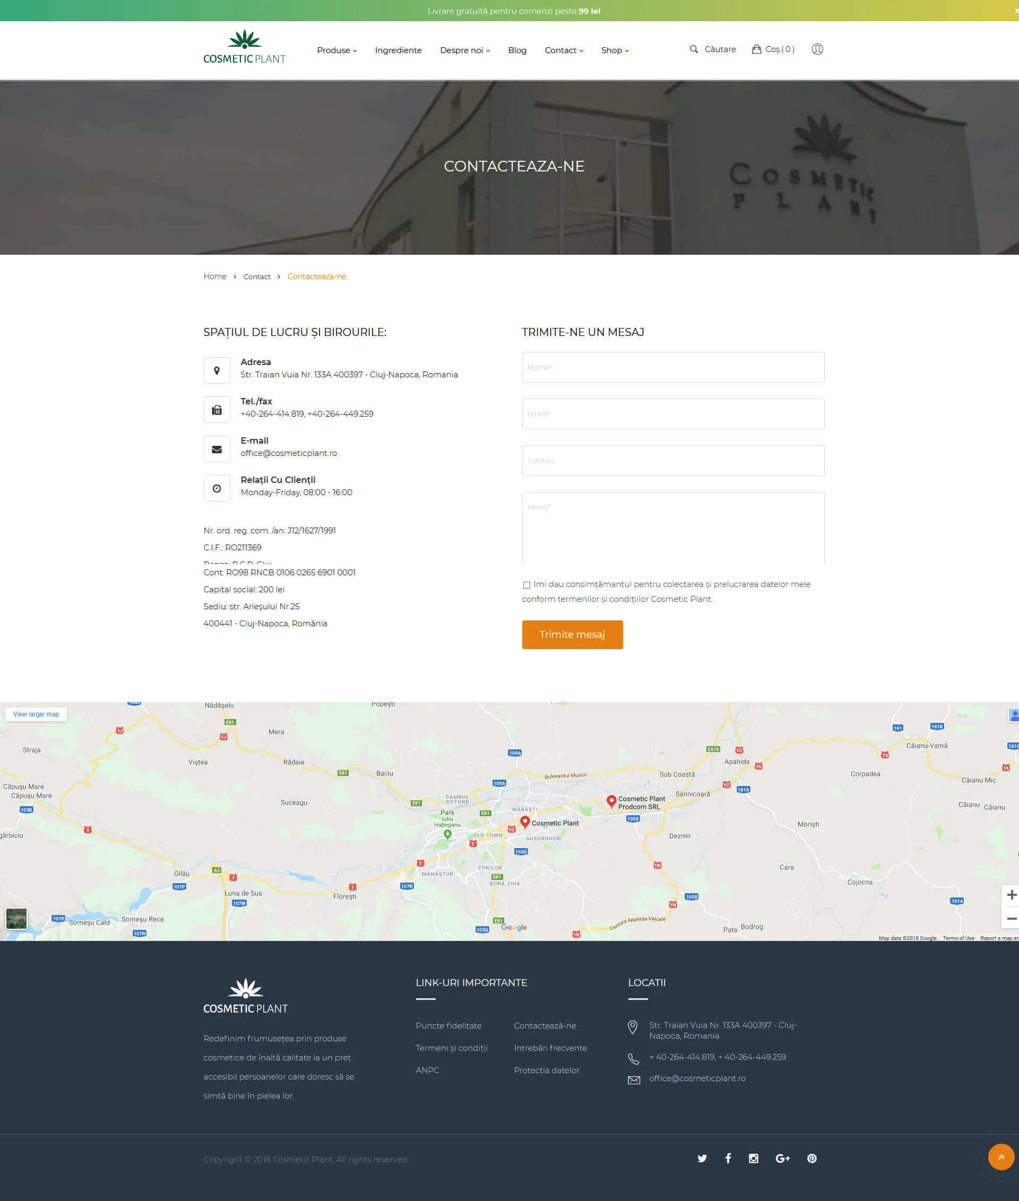Image resolution: width=1019 pixels, height=1201 pixels.
Task: Click the office@cosmeticplant.ro address in contact details
Action: [289, 453]
